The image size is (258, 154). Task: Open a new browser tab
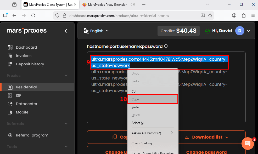click(x=144, y=5)
